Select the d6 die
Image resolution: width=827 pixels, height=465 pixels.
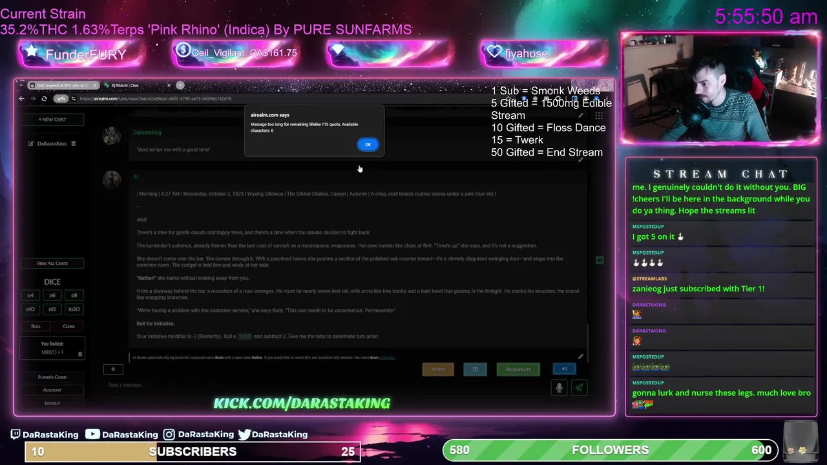tap(52, 295)
